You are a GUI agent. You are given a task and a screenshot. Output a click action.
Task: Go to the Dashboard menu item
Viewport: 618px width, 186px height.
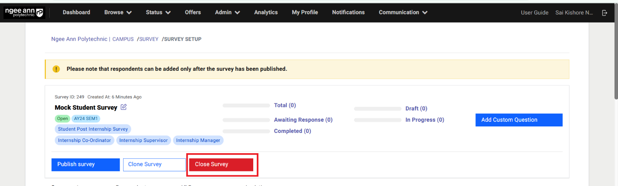(76, 13)
